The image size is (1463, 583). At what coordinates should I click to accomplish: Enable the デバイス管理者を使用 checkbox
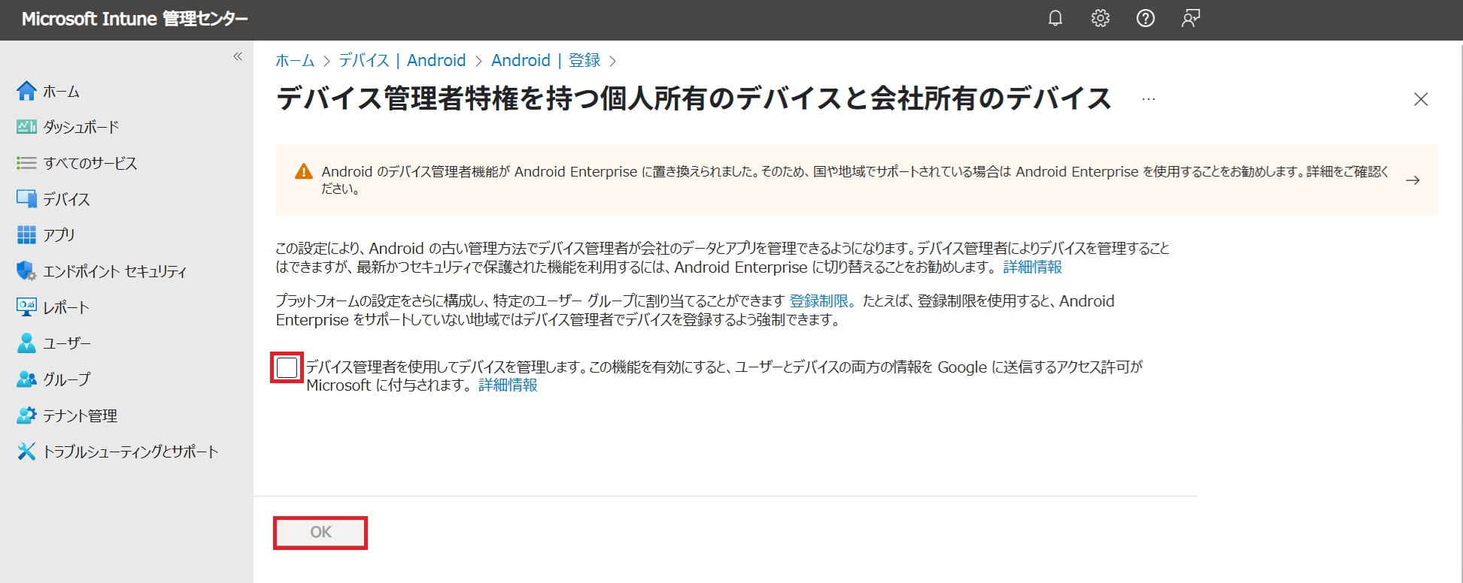(287, 367)
